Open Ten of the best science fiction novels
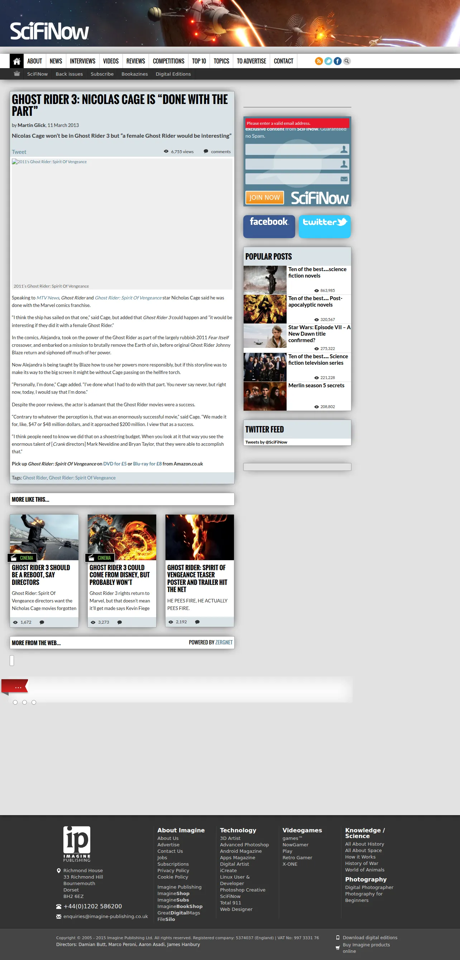Image resolution: width=460 pixels, height=960 pixels. coord(317,273)
